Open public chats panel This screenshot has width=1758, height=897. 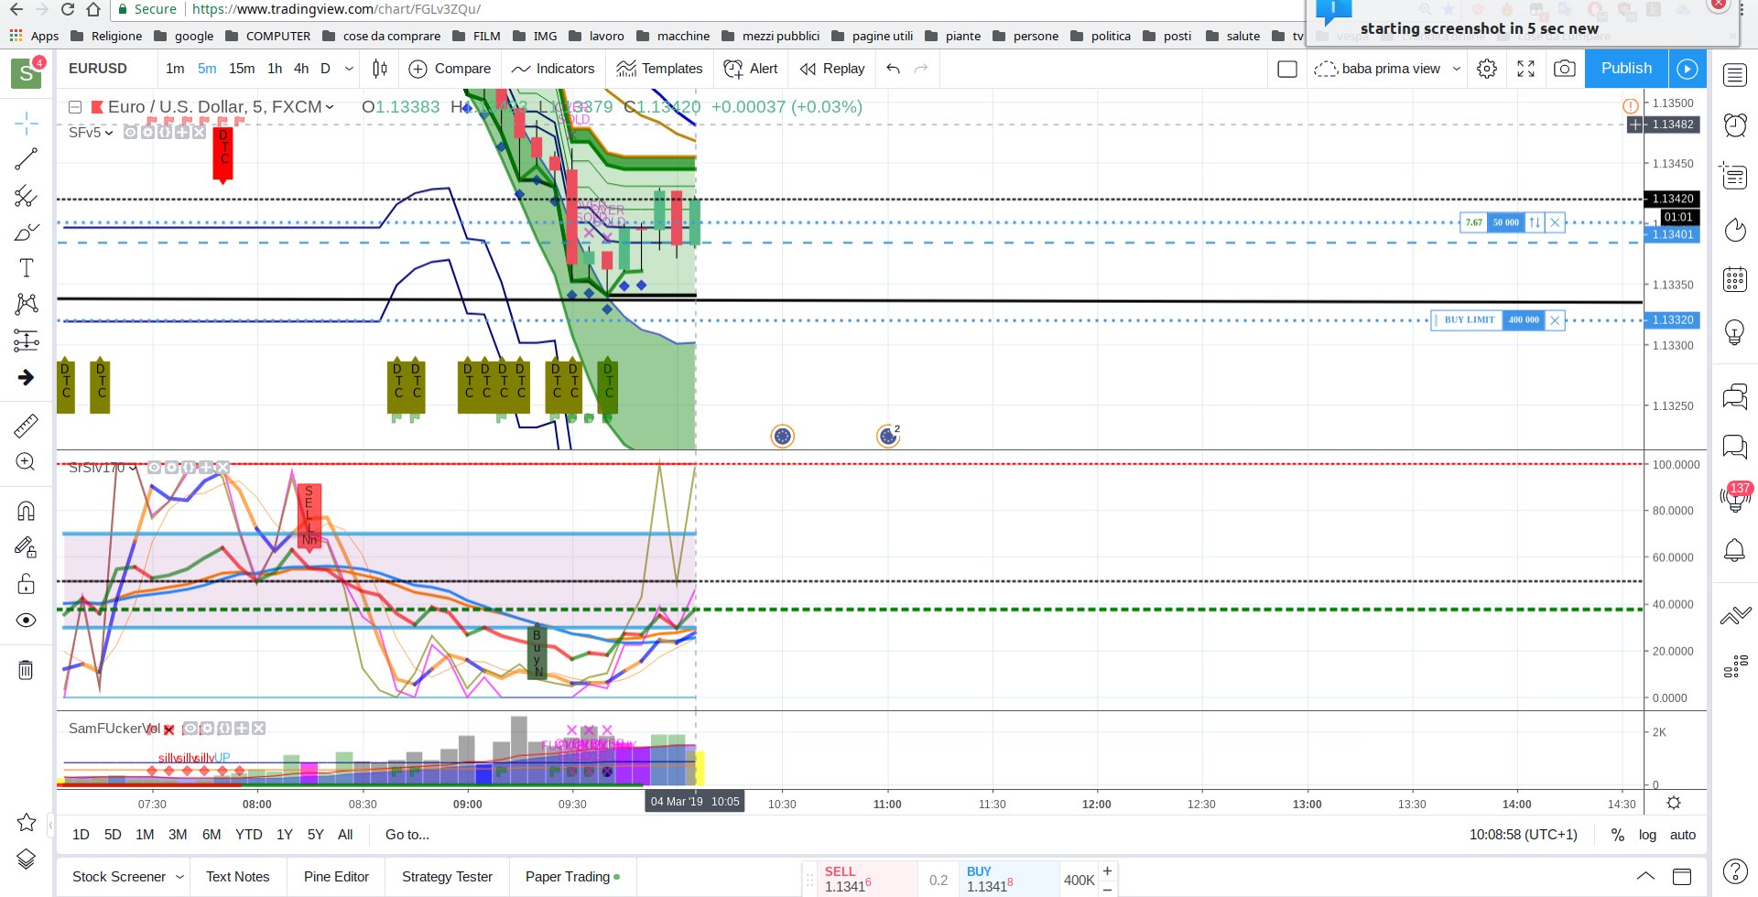[1735, 395]
